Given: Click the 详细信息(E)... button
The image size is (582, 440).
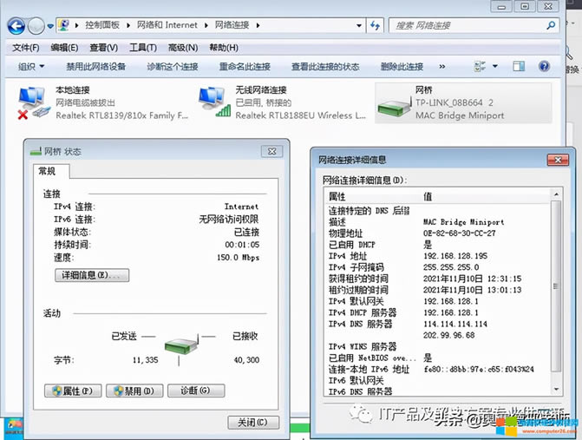Looking at the screenshot, I should (92, 275).
